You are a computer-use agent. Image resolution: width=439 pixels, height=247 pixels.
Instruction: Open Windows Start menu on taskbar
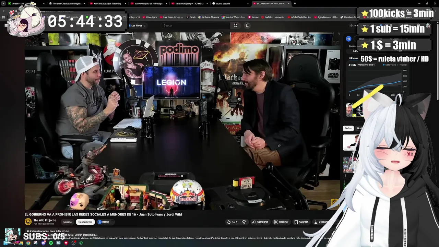click(x=6, y=243)
